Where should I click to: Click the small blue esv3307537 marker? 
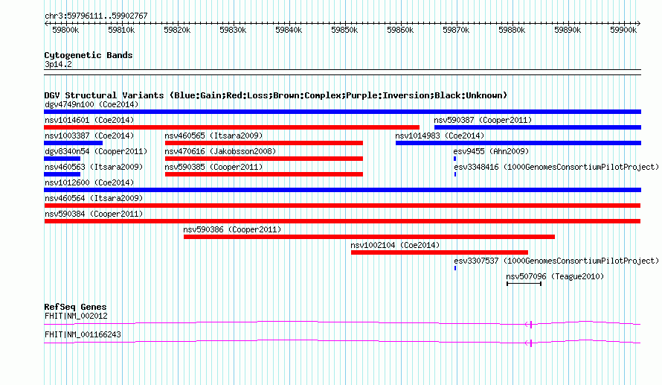(x=455, y=268)
